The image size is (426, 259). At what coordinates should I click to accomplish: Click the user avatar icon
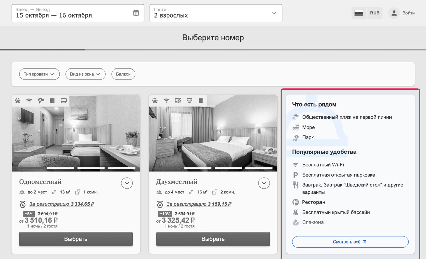[394, 13]
